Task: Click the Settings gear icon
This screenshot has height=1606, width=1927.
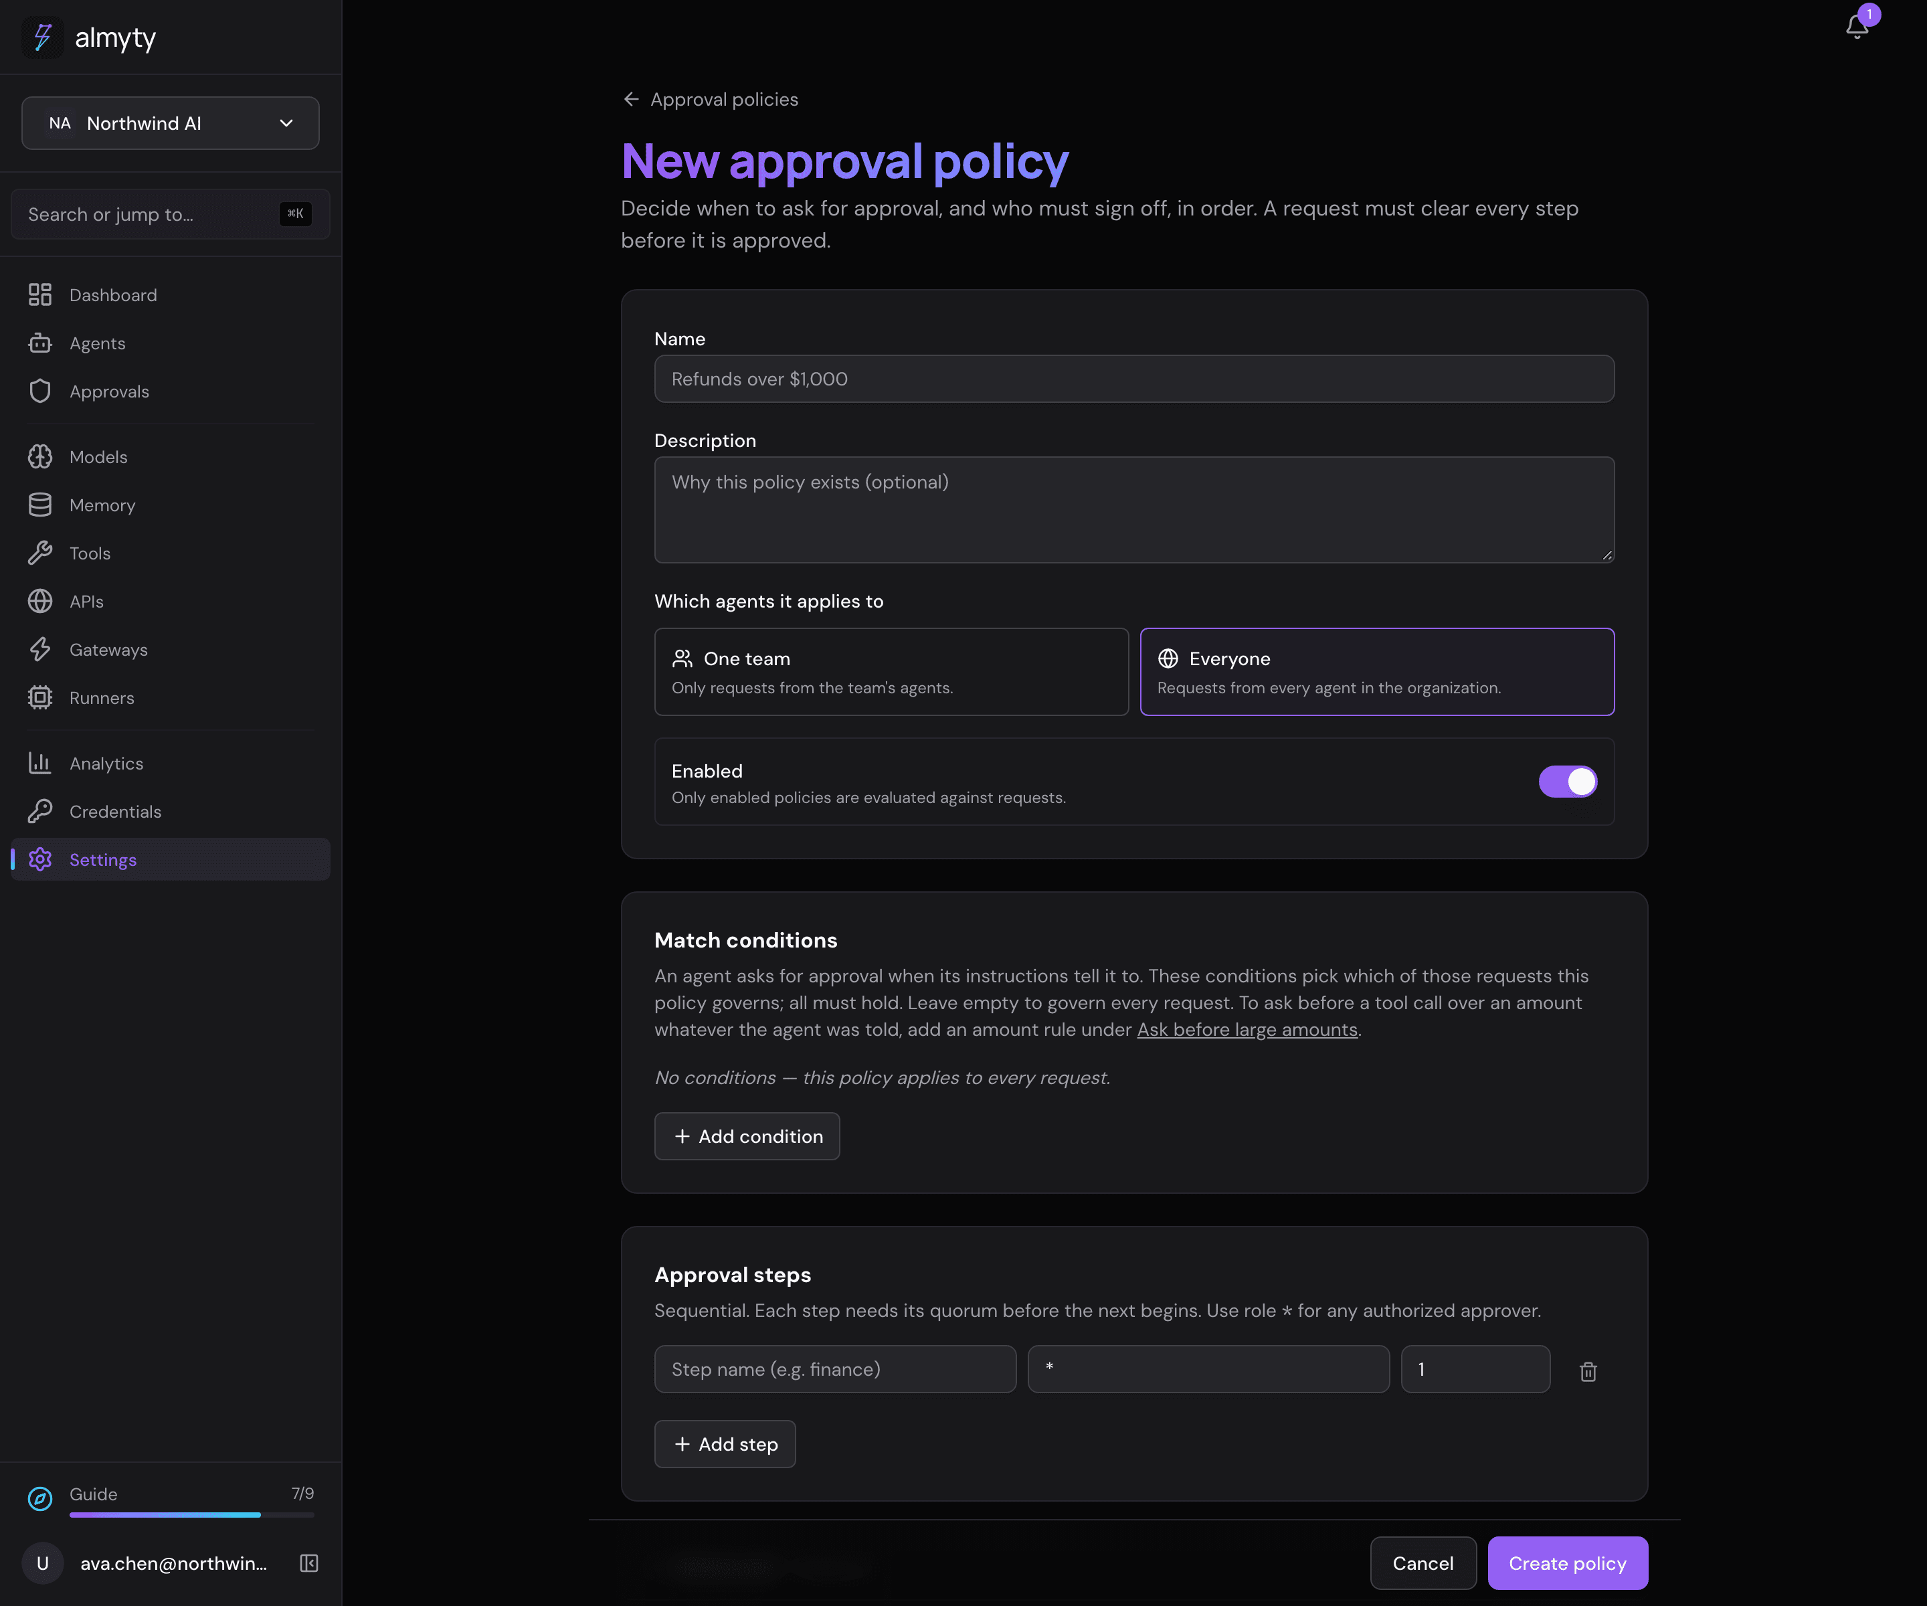Action: click(x=40, y=860)
